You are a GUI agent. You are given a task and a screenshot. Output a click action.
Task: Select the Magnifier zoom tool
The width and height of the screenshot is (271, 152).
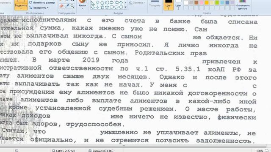(x=72, y=6)
